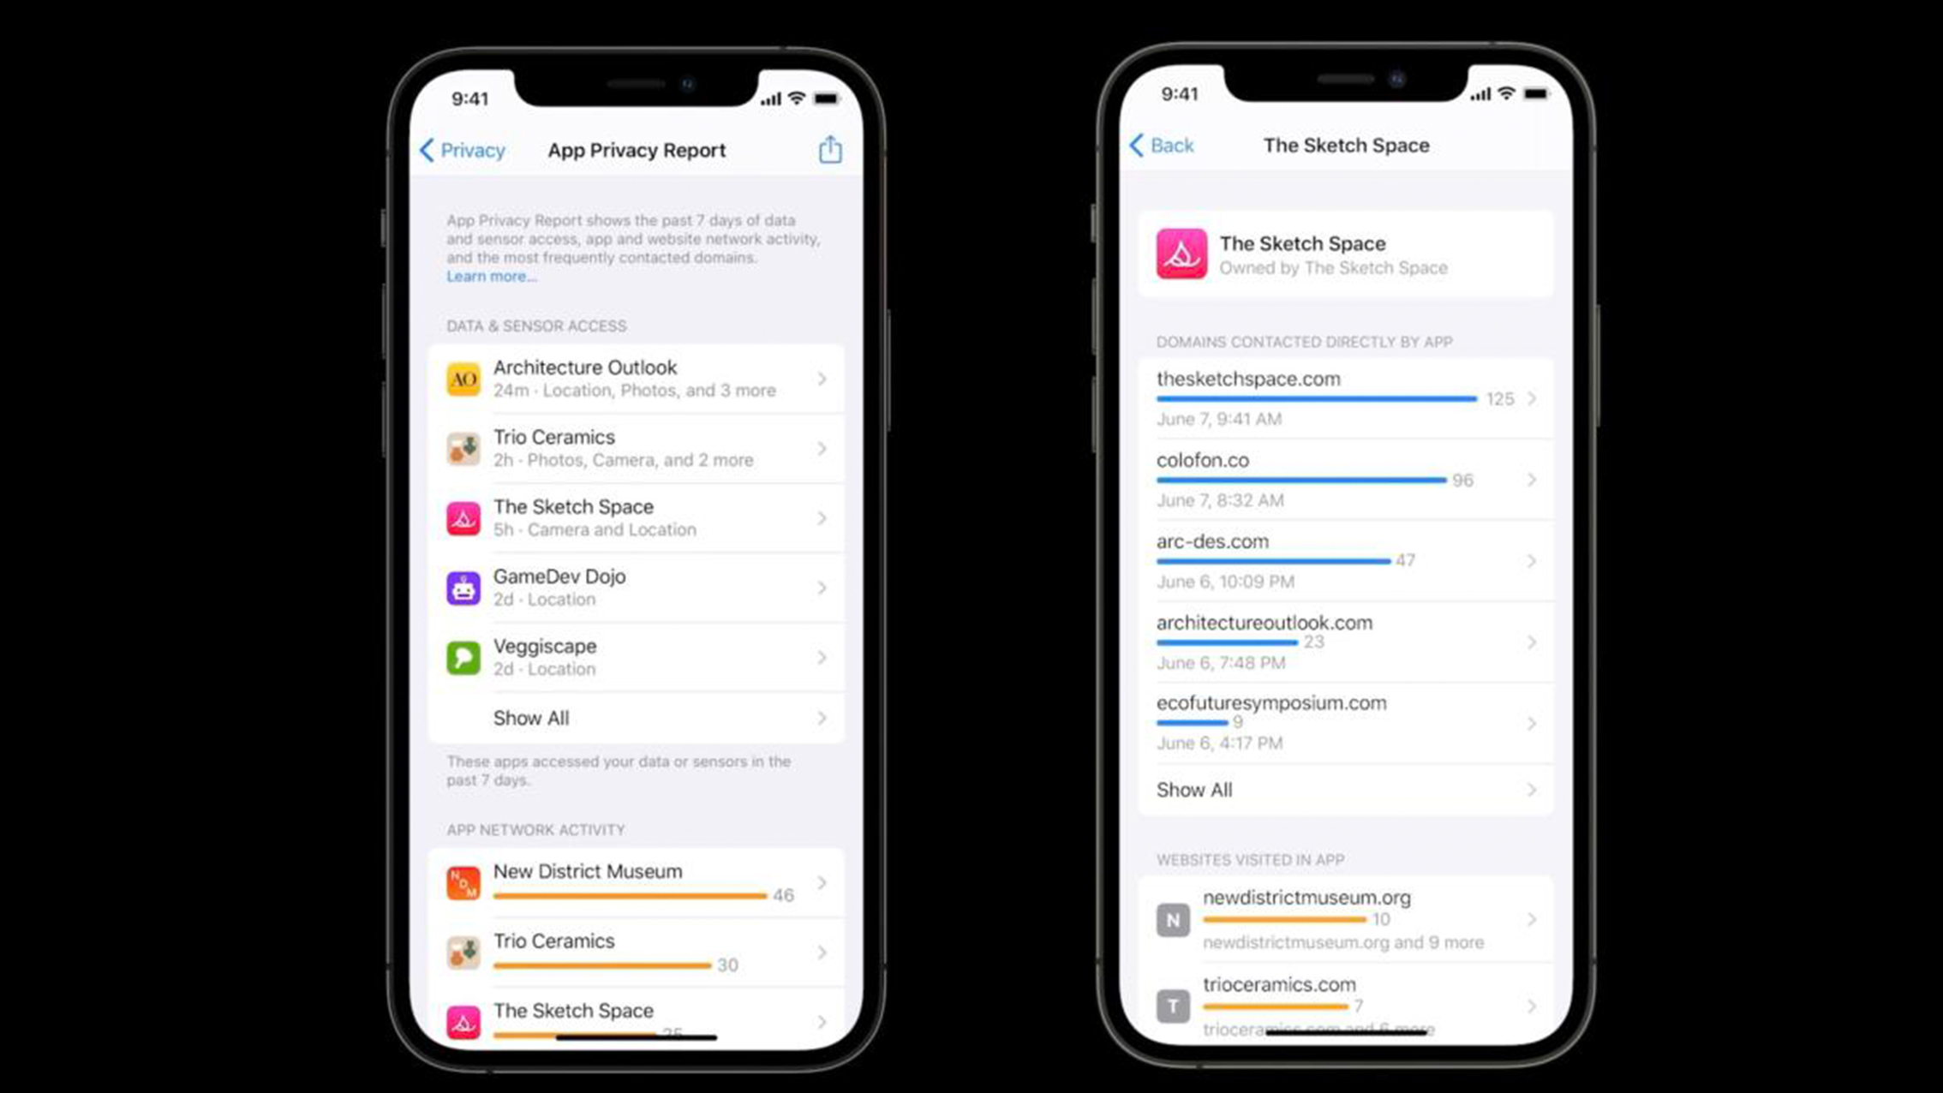Expand the thesketchspace.com domain entry
Screen dimensions: 1943x1093
coord(1532,397)
